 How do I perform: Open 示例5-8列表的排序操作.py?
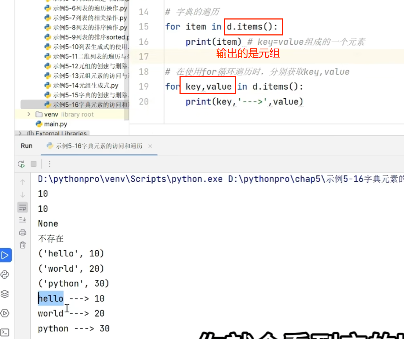(x=86, y=27)
